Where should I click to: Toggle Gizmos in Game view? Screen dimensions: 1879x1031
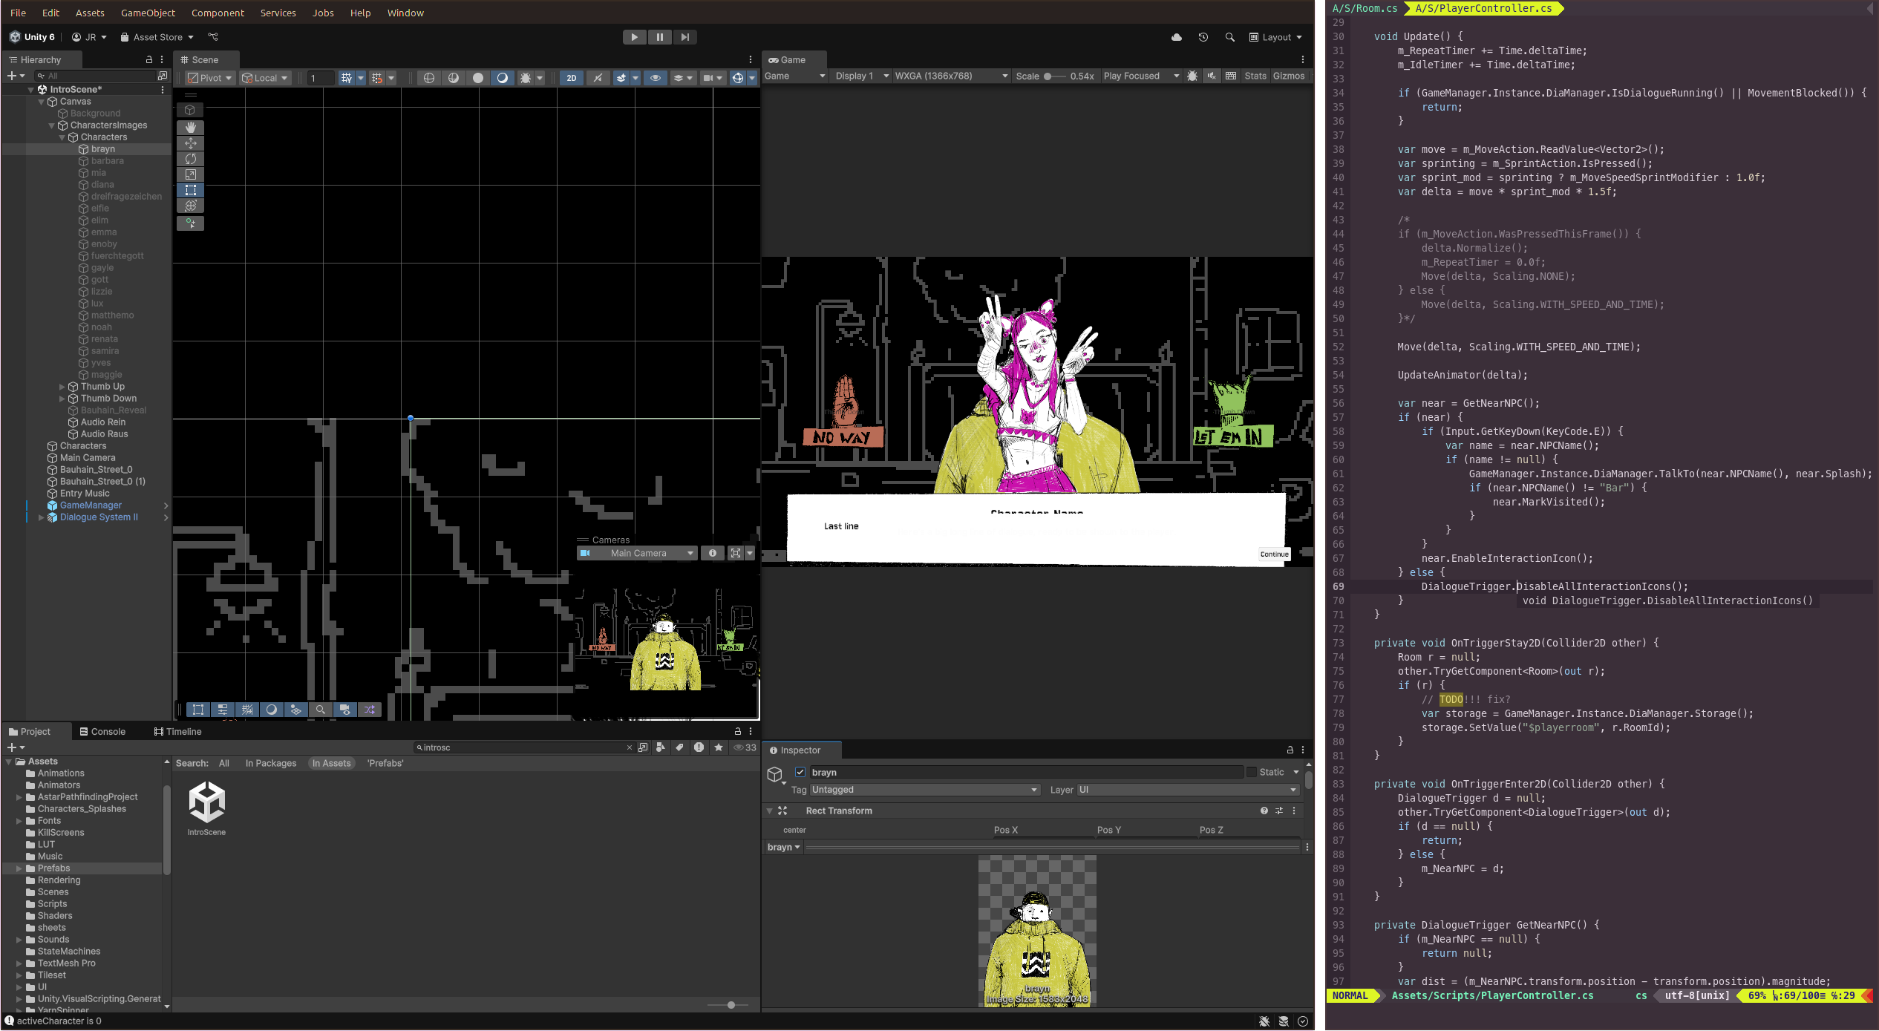(x=1289, y=76)
